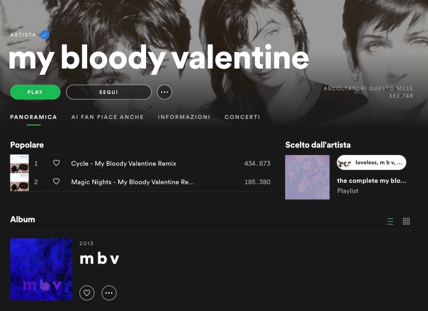428x311 pixels.
Task: Follow the artist with the SEGUI button
Action: 109,92
